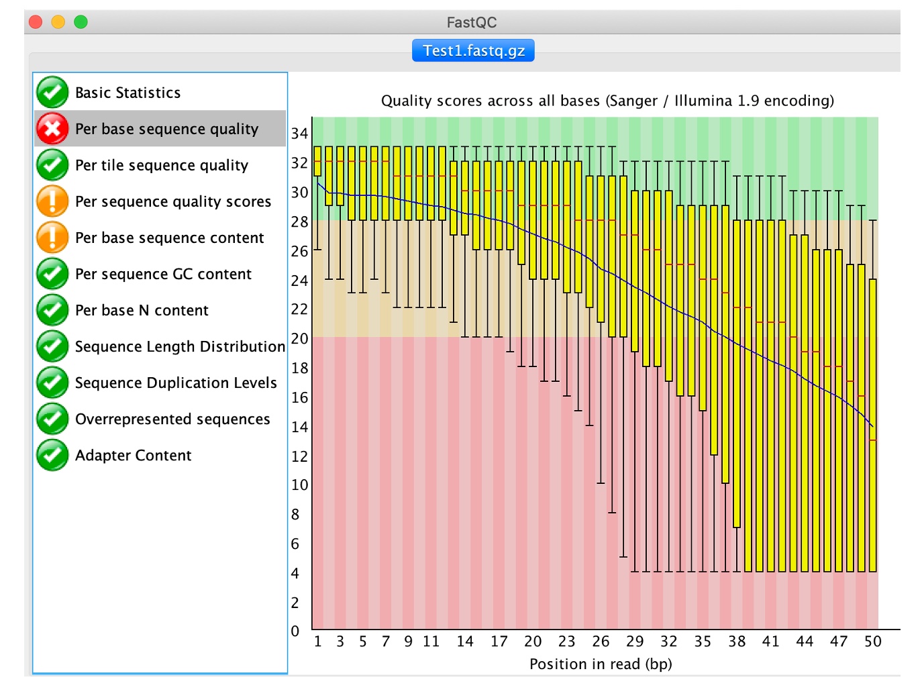
Task: Click the green check icon beside Per tile sequence quality
Action: 52,165
